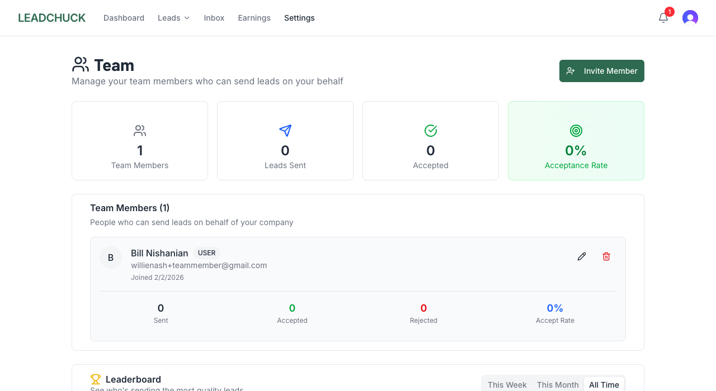Click the red notification badge showing 1

point(670,12)
